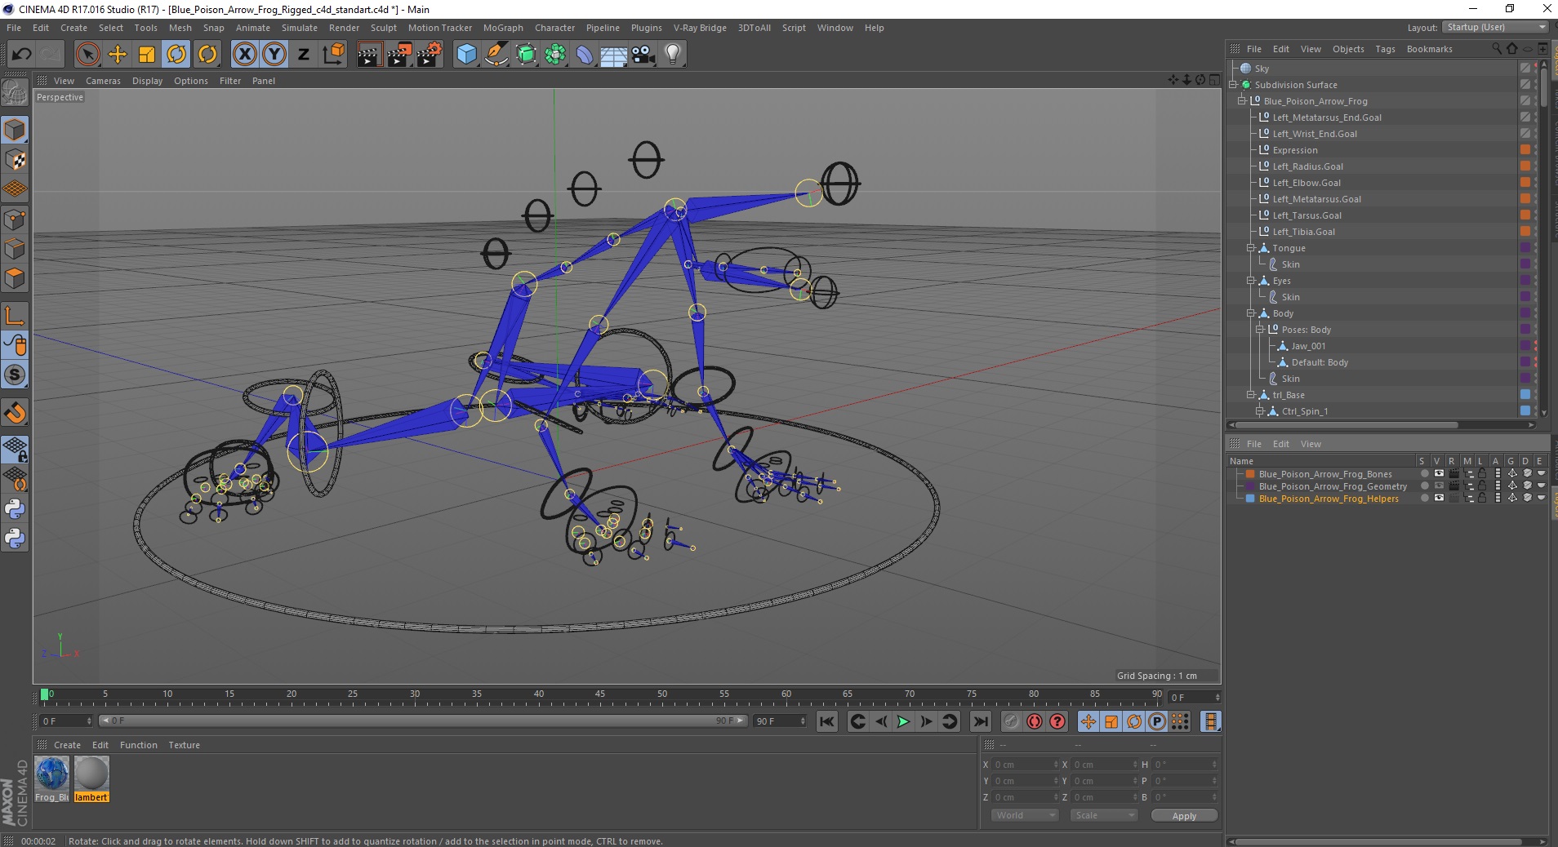Image resolution: width=1558 pixels, height=847 pixels.
Task: Open the Character menu
Action: coord(554,28)
